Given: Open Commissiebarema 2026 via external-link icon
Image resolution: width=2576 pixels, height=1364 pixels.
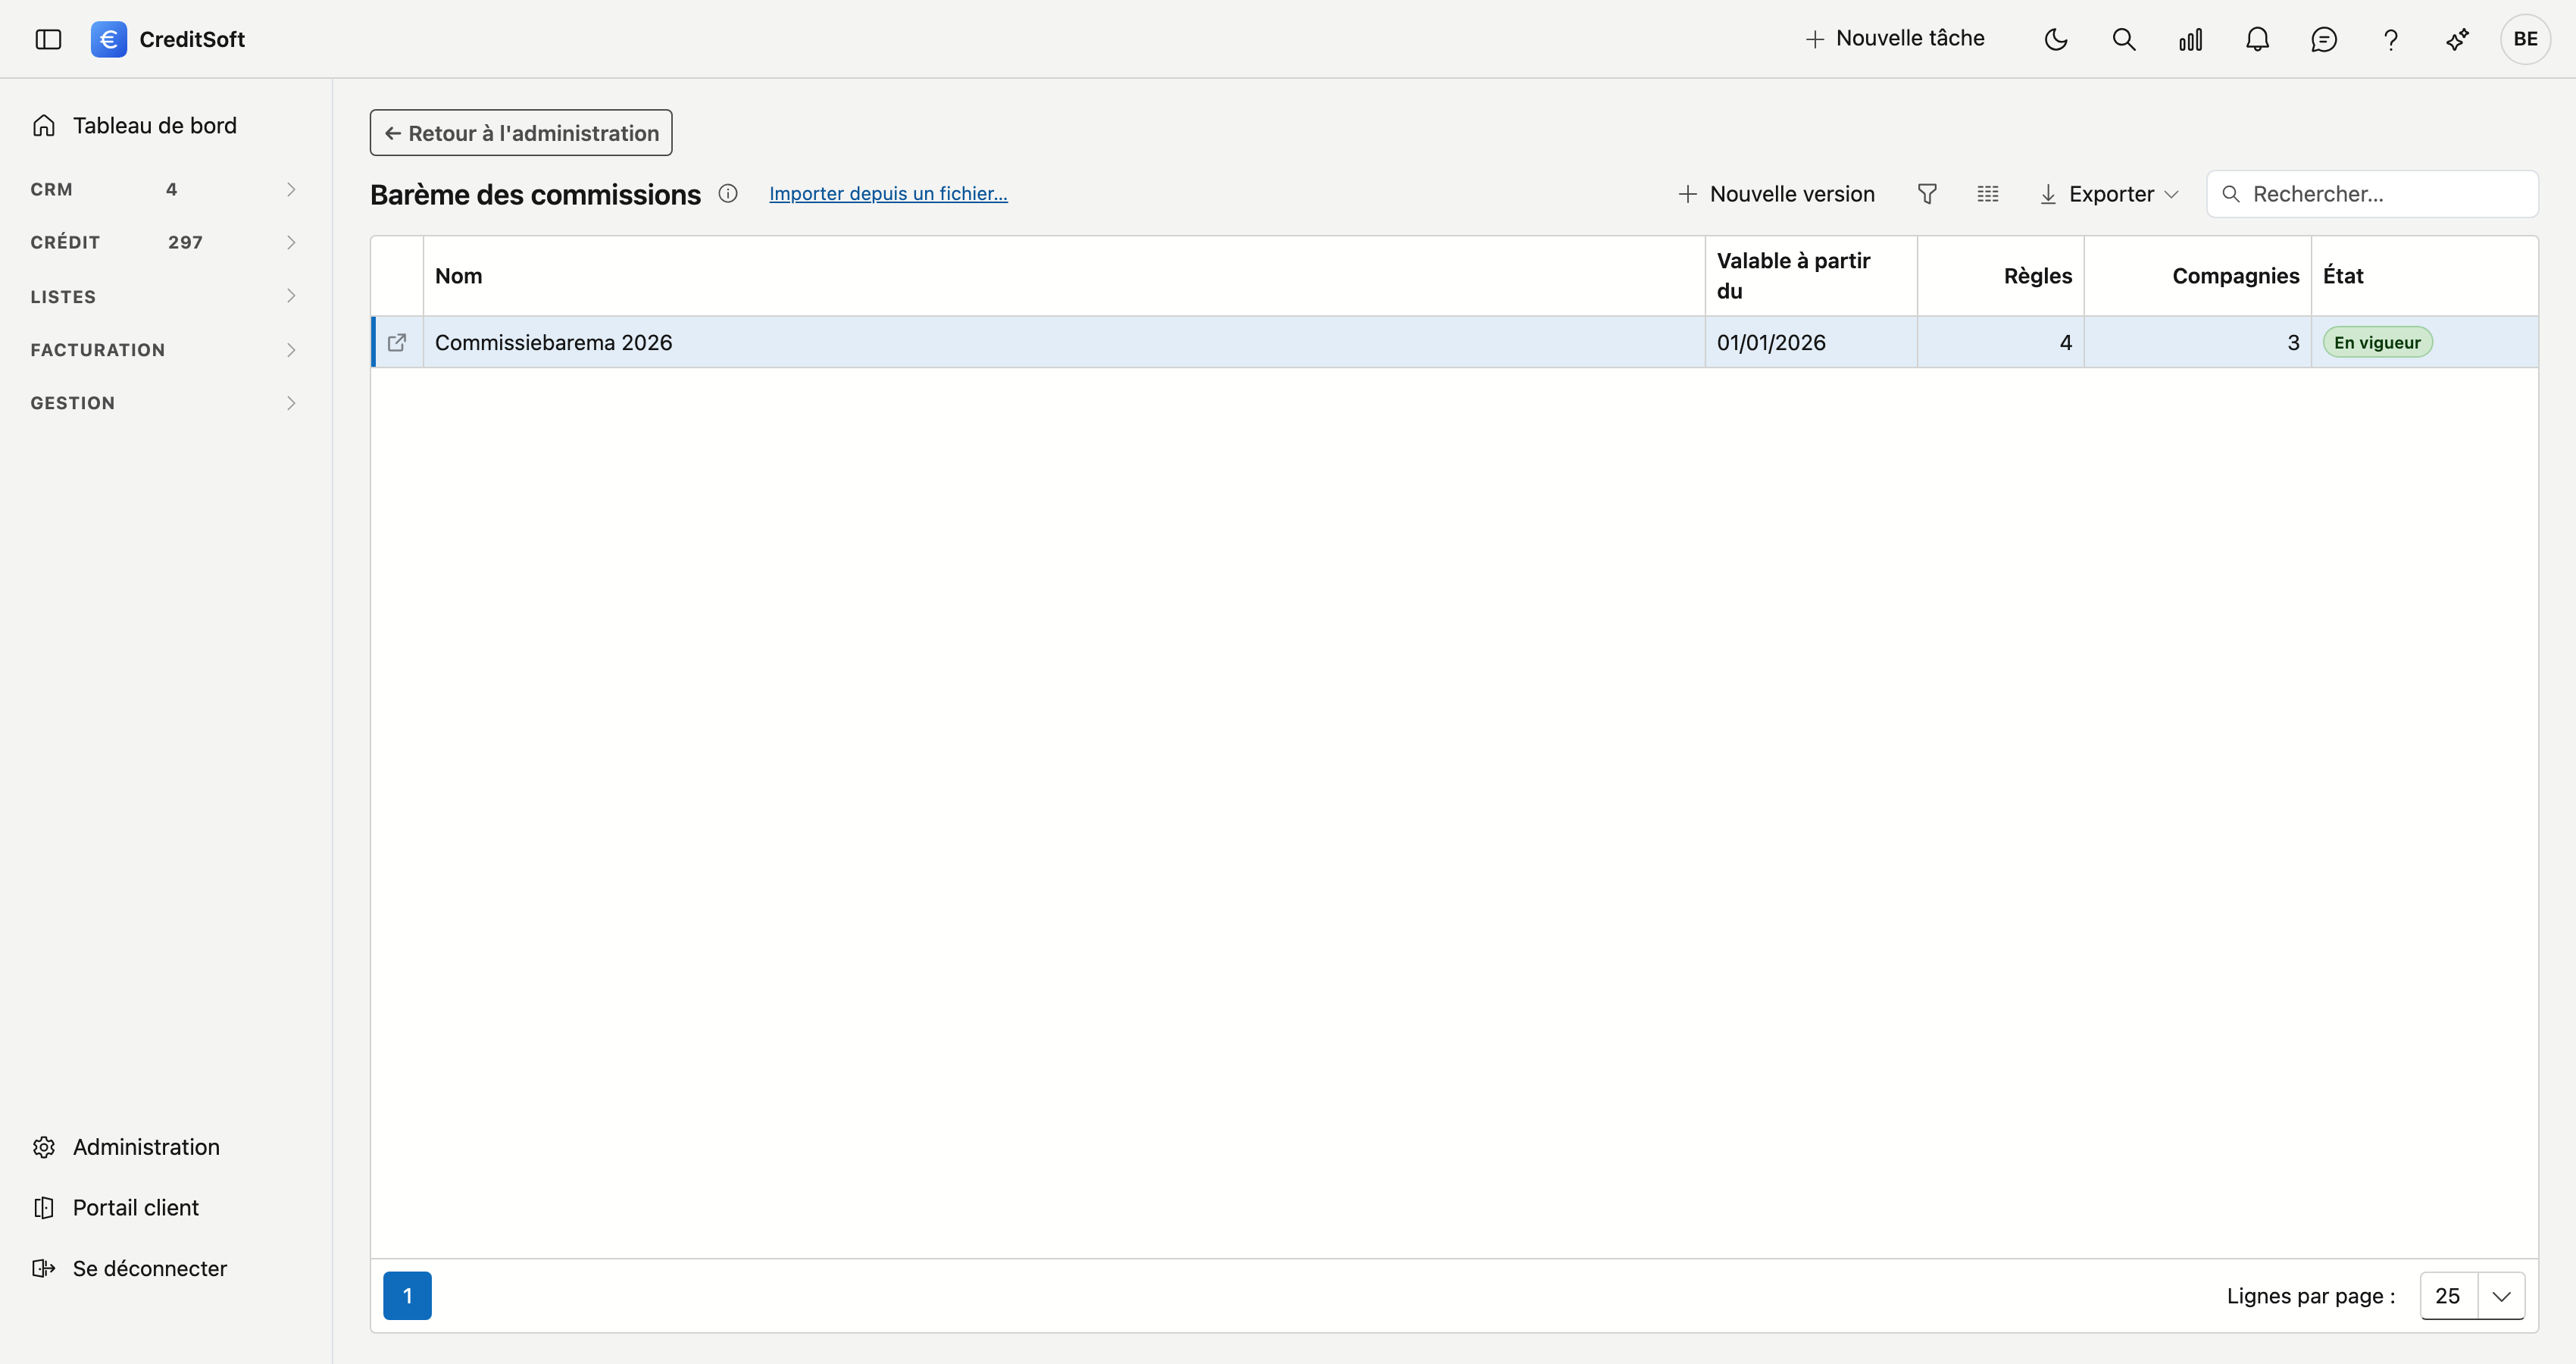Looking at the screenshot, I should coord(397,342).
